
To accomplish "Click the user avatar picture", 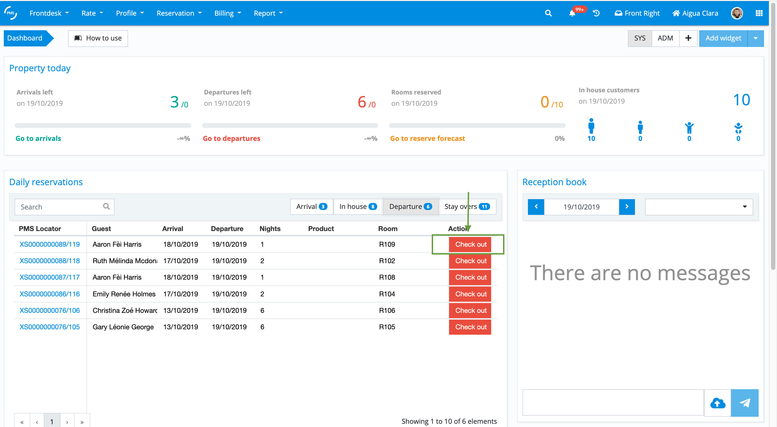I will (737, 13).
